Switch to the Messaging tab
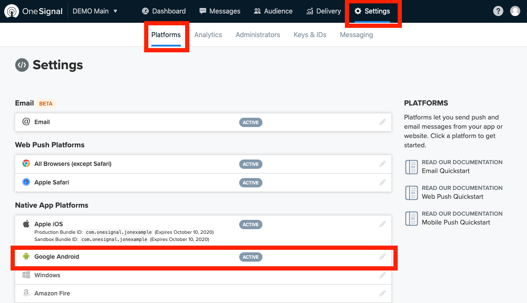This screenshot has width=527, height=303. (x=356, y=35)
